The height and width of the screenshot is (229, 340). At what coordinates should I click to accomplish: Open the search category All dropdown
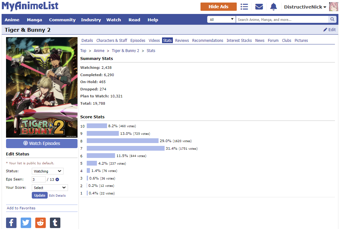click(221, 19)
